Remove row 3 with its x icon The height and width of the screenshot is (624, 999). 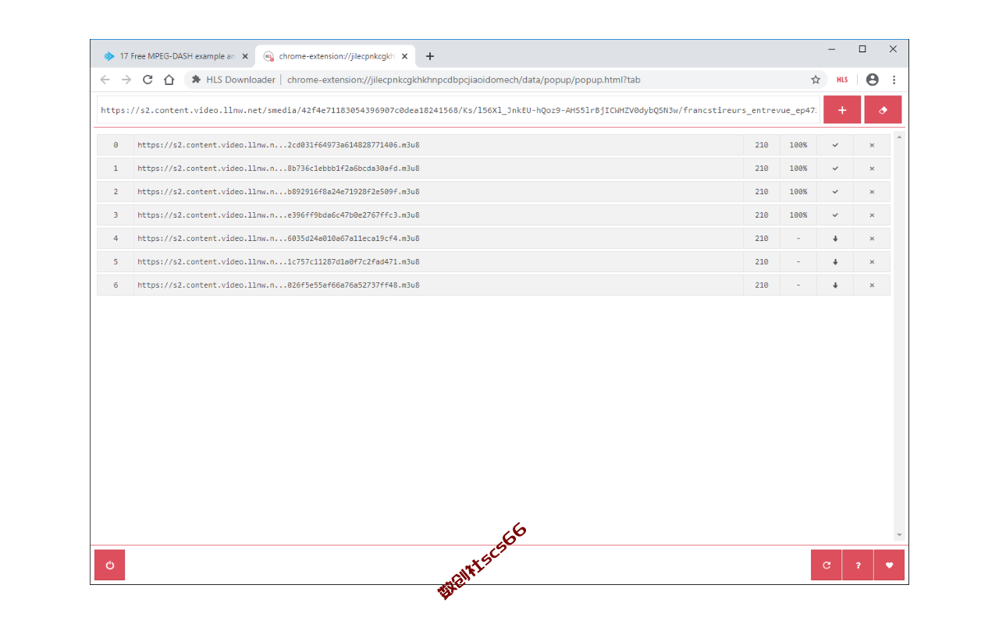click(872, 215)
